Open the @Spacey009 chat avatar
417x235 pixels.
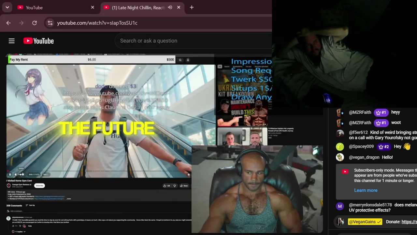(340, 147)
